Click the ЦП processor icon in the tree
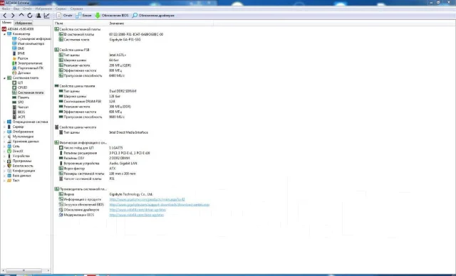Viewport: 456px width, 276px height. tap(14, 83)
